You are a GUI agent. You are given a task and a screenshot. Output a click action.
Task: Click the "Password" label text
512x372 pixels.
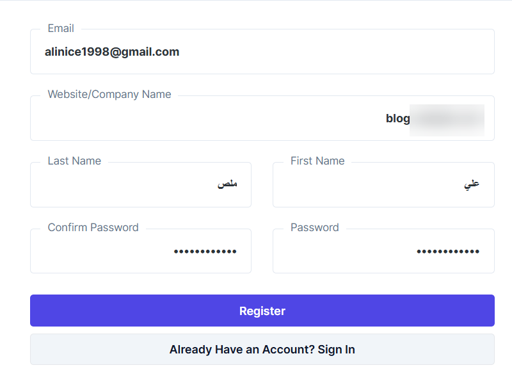pyautogui.click(x=314, y=227)
